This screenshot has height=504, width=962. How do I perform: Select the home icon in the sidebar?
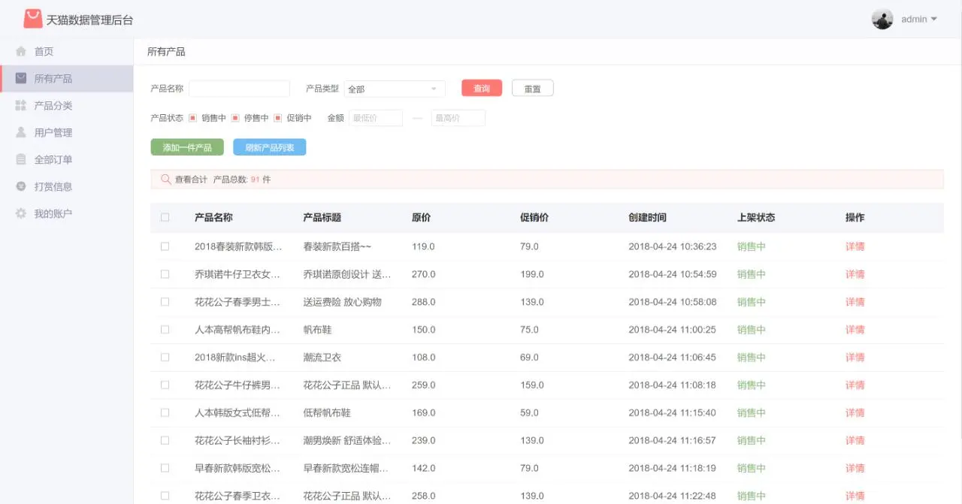click(x=19, y=51)
